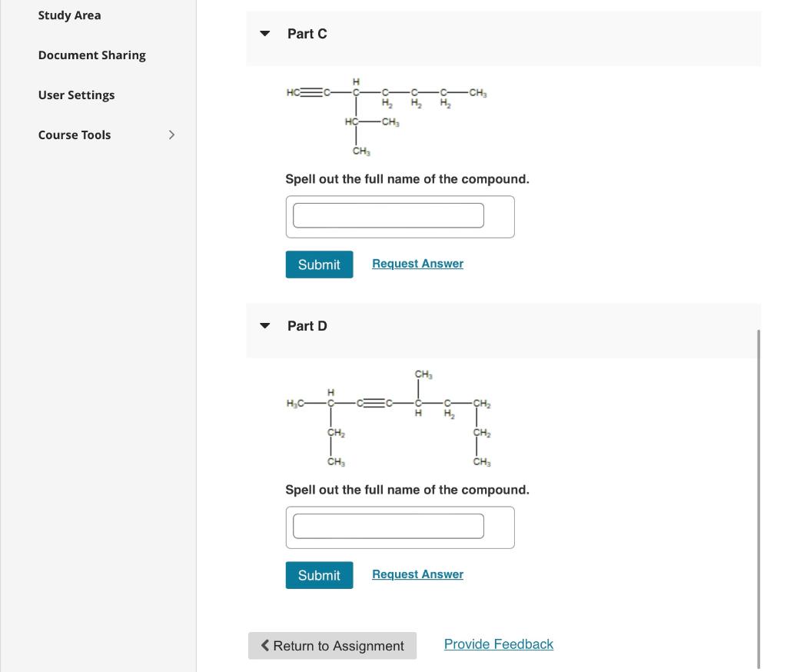Image resolution: width=787 pixels, height=672 pixels.
Task: Open the Study Area page
Action: pos(69,15)
